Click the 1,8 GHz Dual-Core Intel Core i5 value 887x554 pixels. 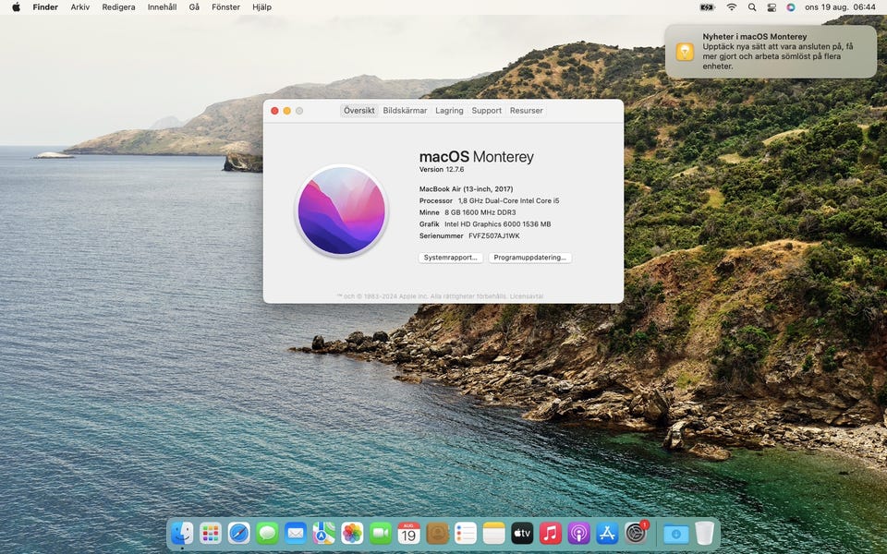(x=508, y=200)
